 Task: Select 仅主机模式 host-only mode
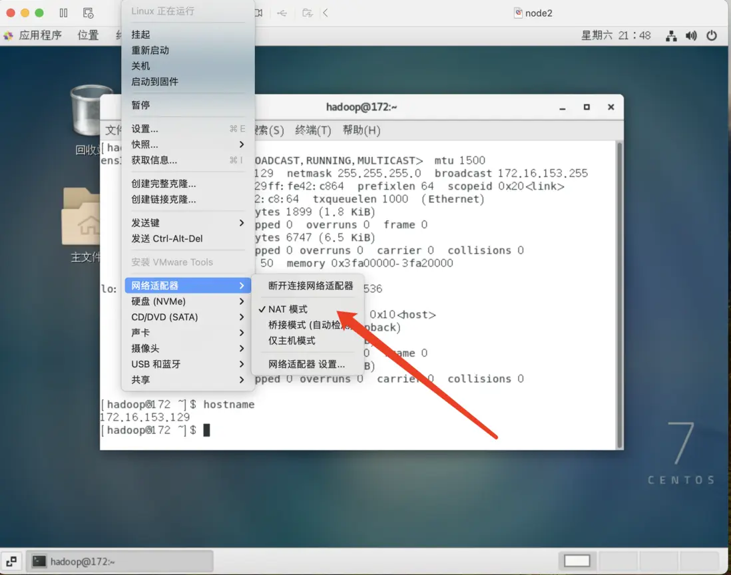[307, 341]
